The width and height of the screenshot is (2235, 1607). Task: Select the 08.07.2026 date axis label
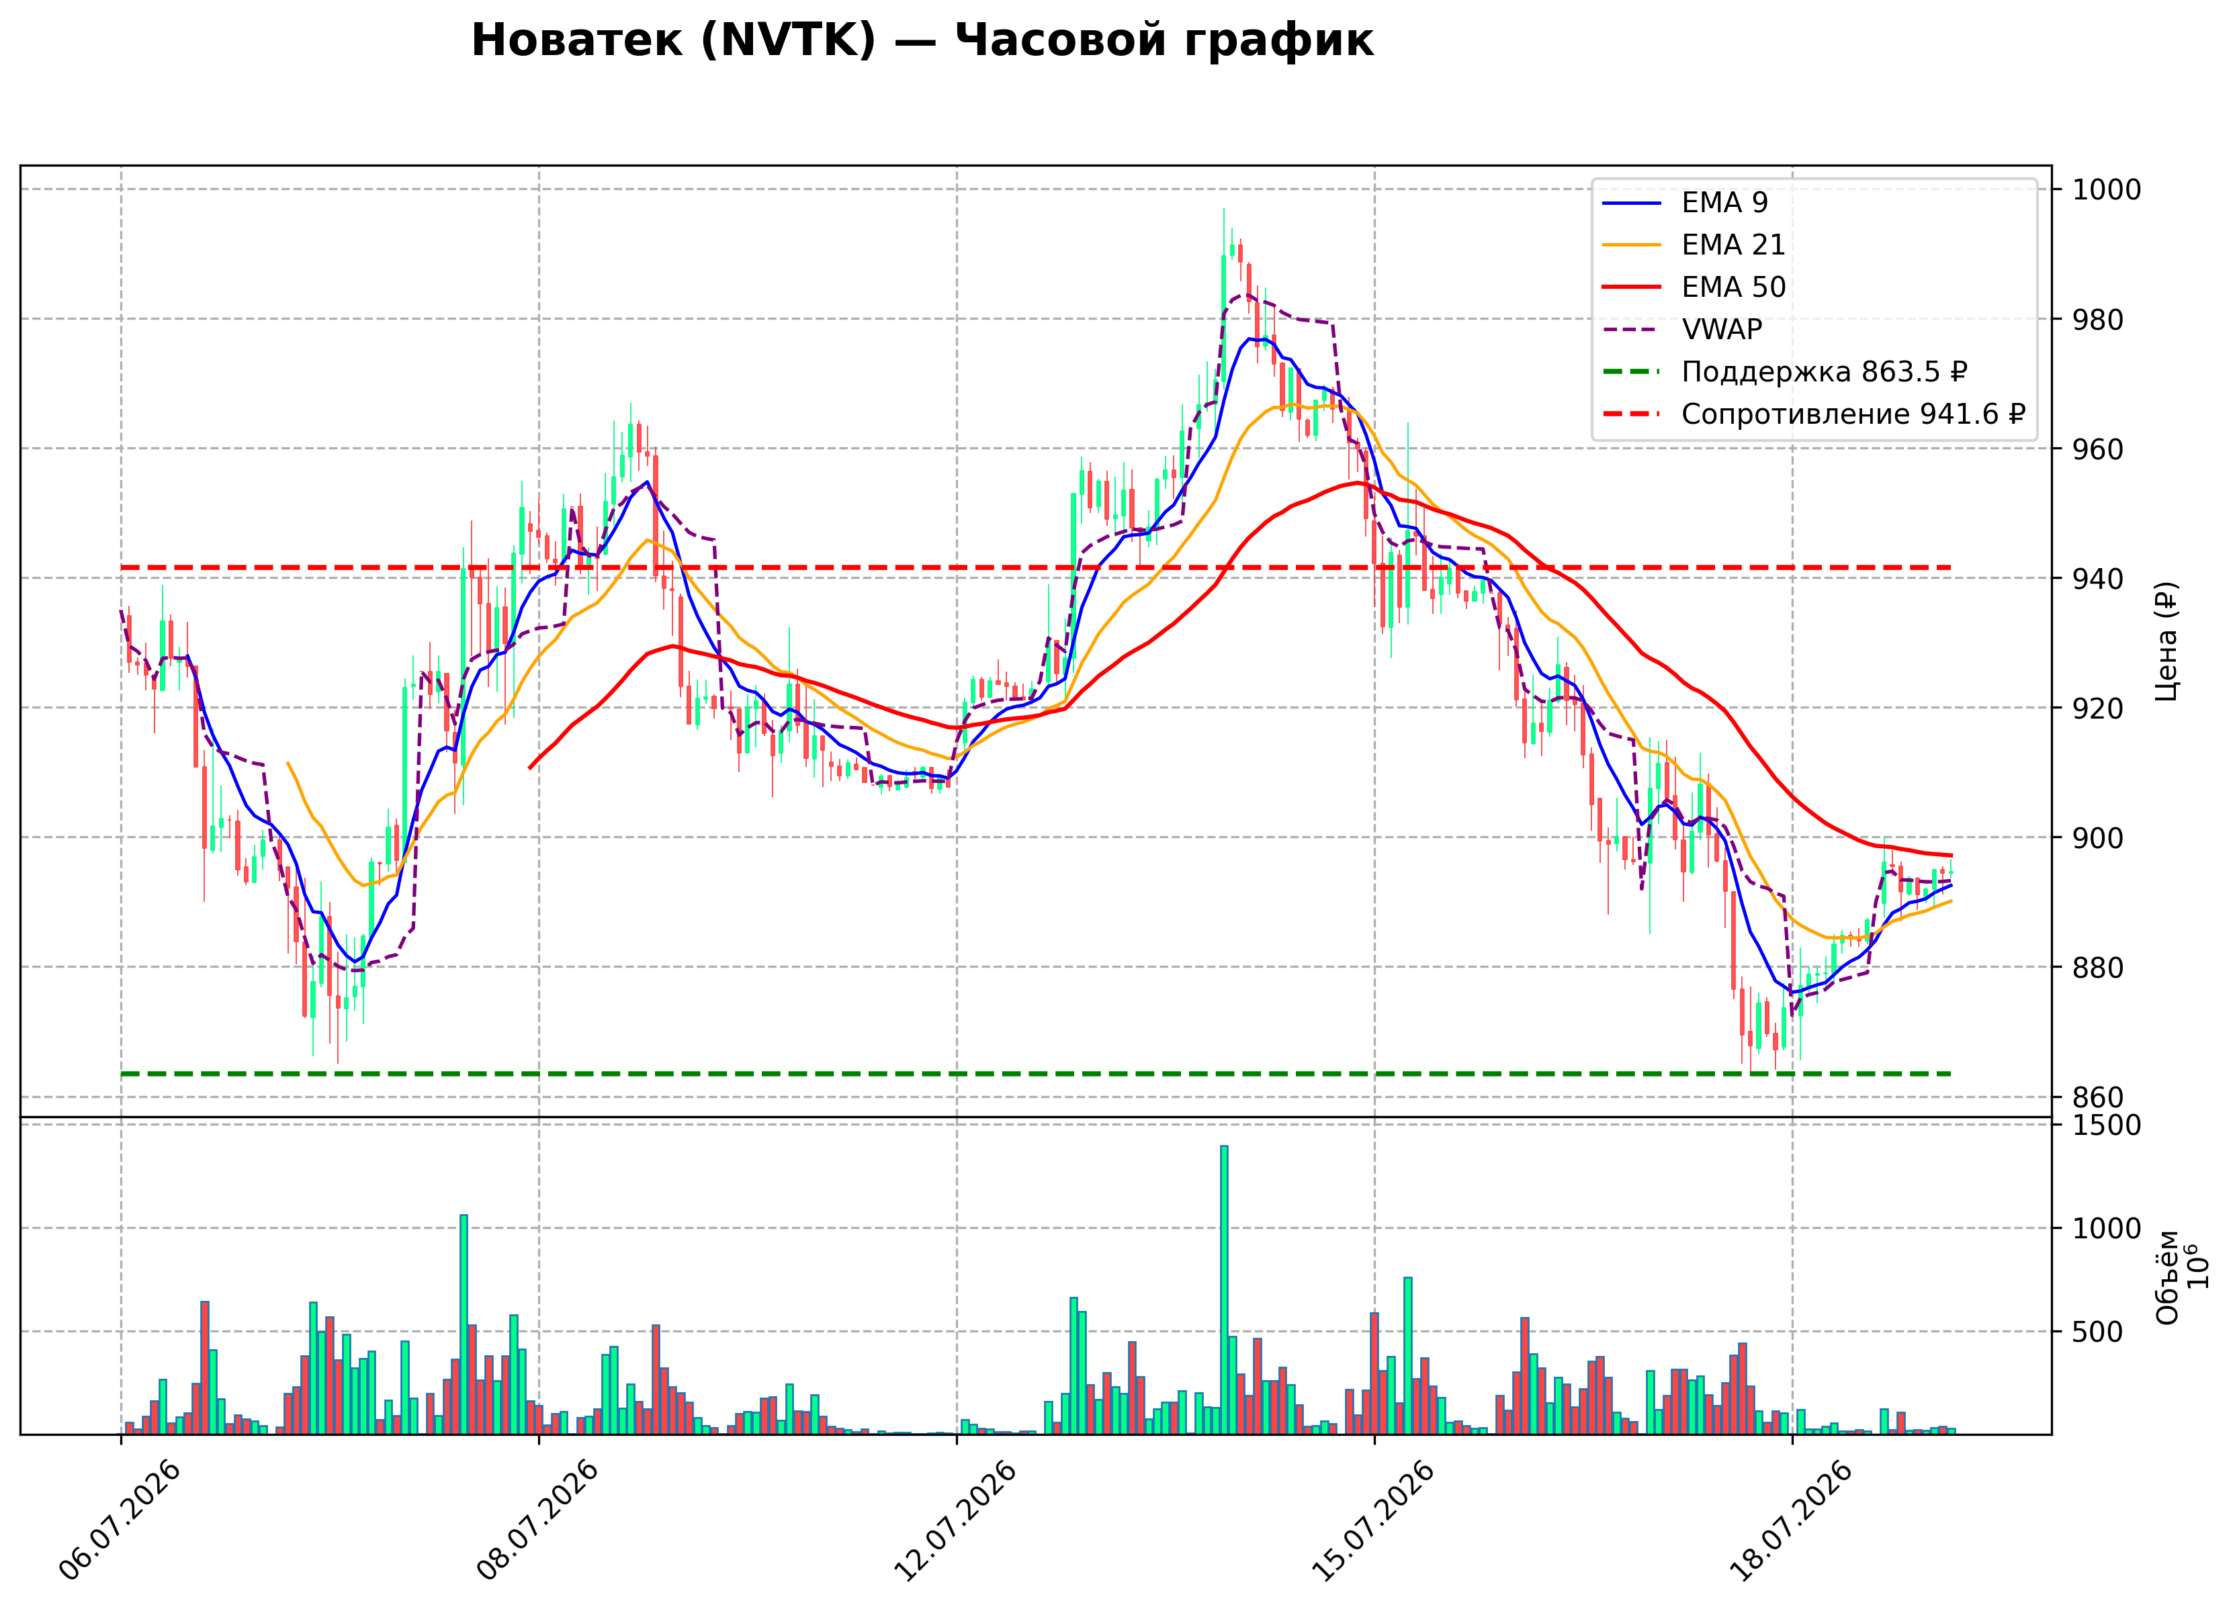pyautogui.click(x=538, y=1521)
